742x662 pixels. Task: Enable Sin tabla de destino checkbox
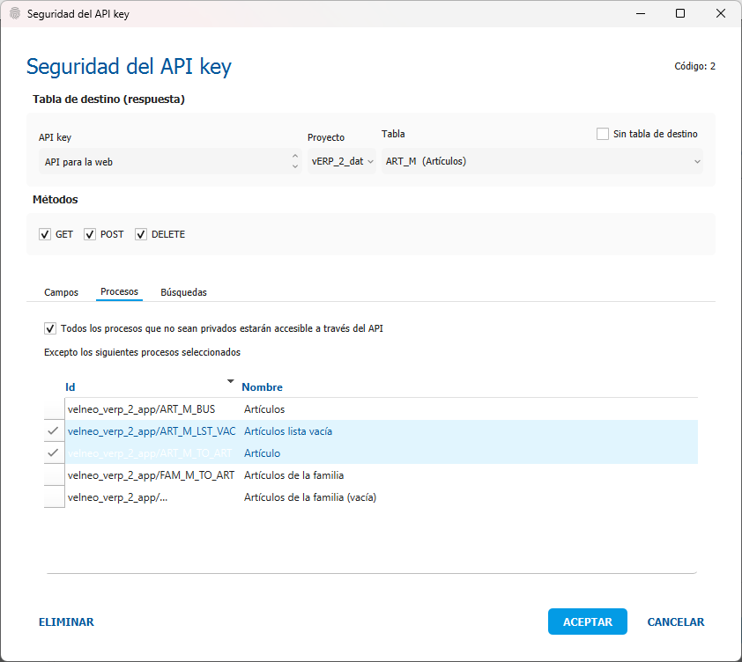(603, 134)
